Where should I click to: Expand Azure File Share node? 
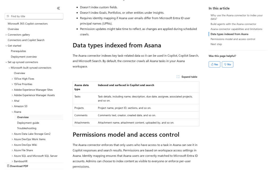(x=12, y=150)
